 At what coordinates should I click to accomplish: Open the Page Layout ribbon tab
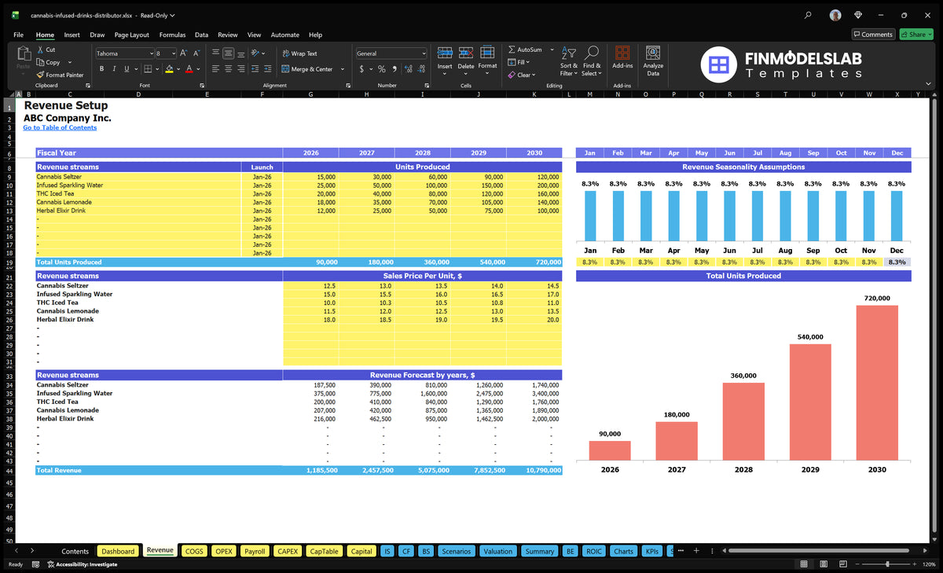(131, 35)
